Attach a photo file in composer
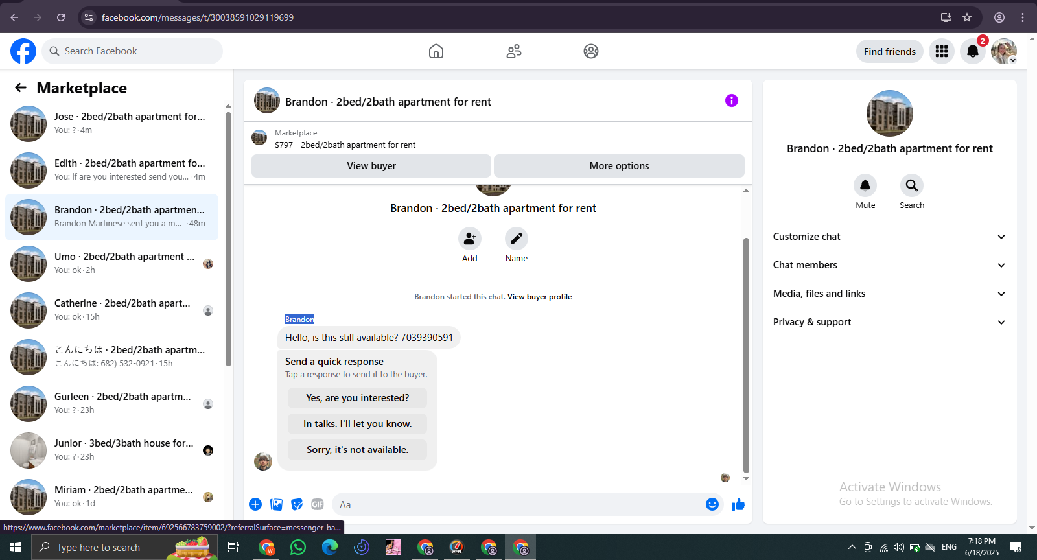Screen dimensions: 1037x560 click(x=276, y=504)
